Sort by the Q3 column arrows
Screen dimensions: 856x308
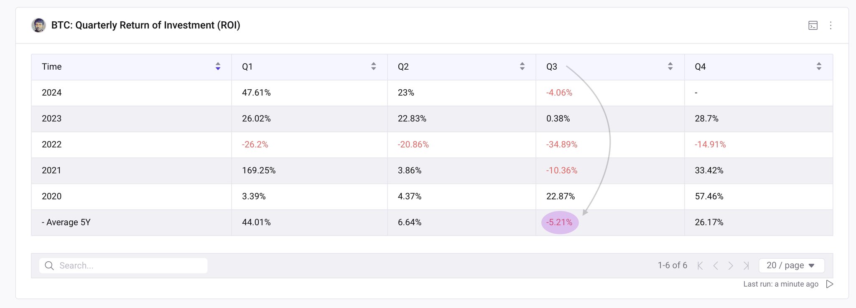tap(670, 66)
